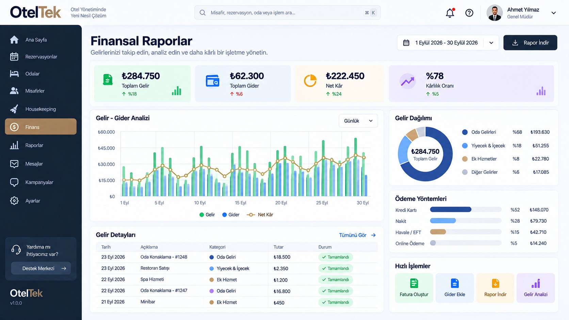Click the Nakit progress bar
The width and height of the screenshot is (569, 320).
coord(466,221)
